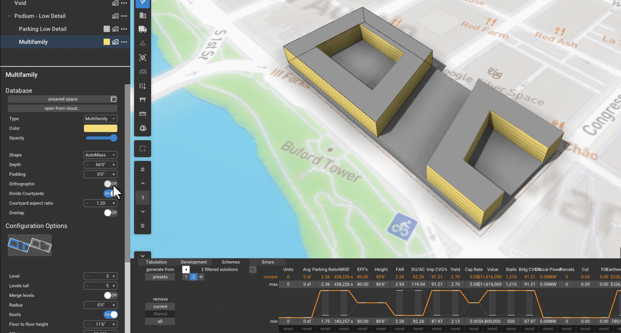This screenshot has height=333, width=621.
Task: Click the yellow Multifamily color swatch
Action: pyautogui.click(x=100, y=128)
